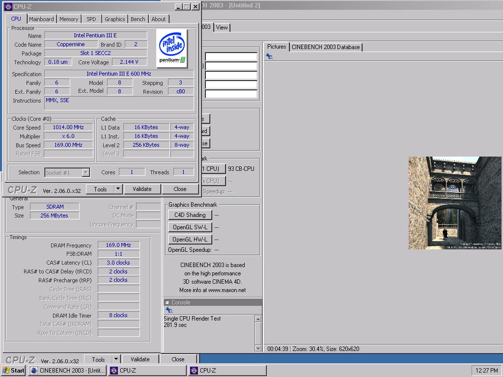This screenshot has height=377, width=503.
Task: Click Validate in the rear CPU-Z window
Action: point(140,359)
